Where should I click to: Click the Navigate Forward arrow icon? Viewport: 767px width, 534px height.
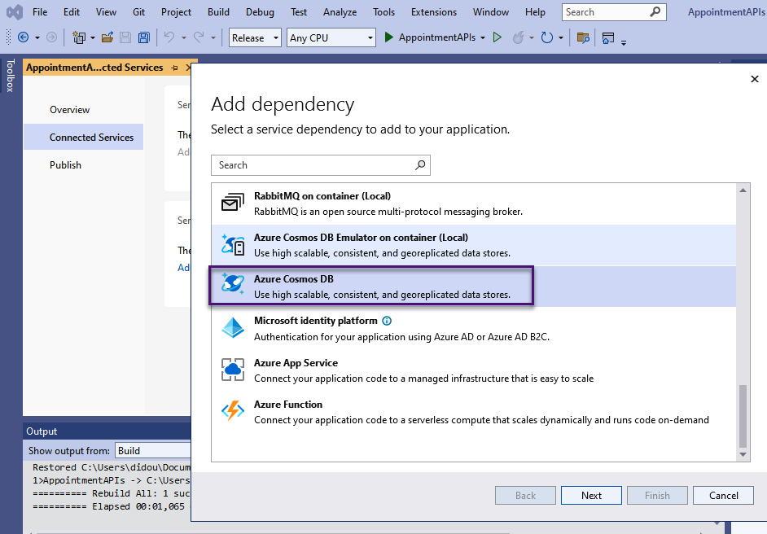tap(51, 37)
